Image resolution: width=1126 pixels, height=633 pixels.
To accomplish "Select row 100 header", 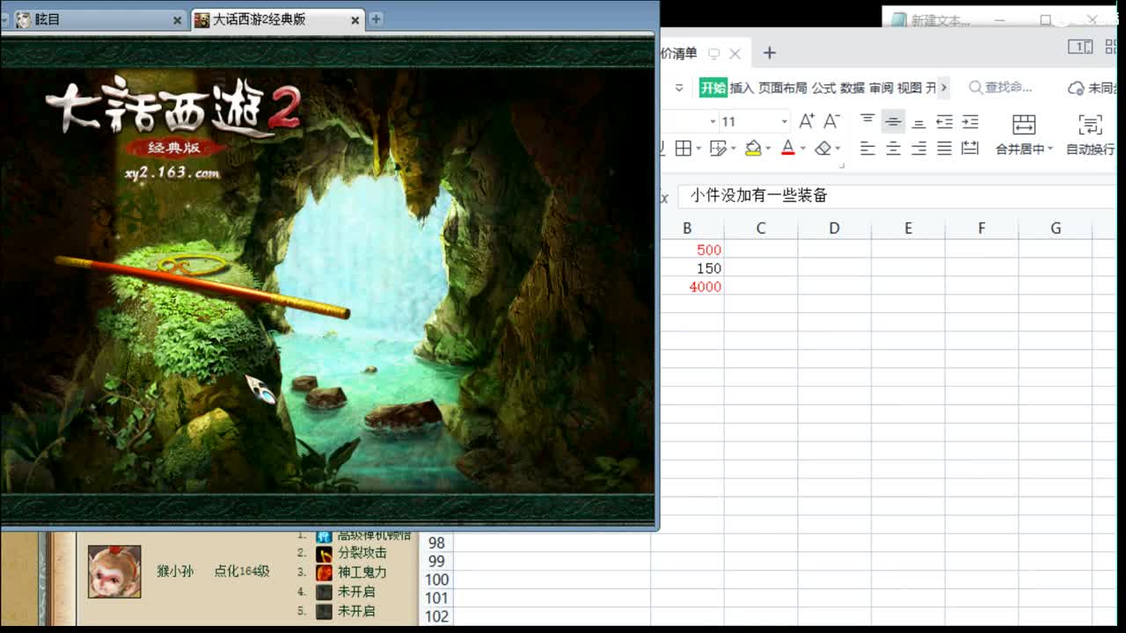I will (436, 580).
